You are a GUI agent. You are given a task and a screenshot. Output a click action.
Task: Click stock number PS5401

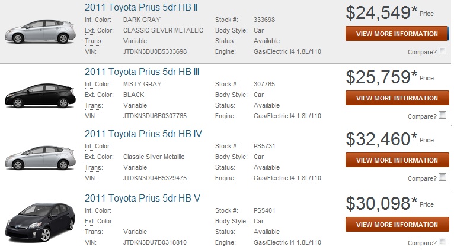click(x=265, y=210)
